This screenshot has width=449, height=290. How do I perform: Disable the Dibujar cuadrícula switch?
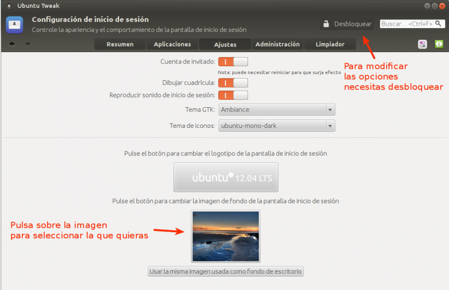click(233, 82)
